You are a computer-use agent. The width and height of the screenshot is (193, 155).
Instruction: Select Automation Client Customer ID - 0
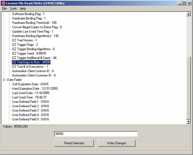(34, 75)
